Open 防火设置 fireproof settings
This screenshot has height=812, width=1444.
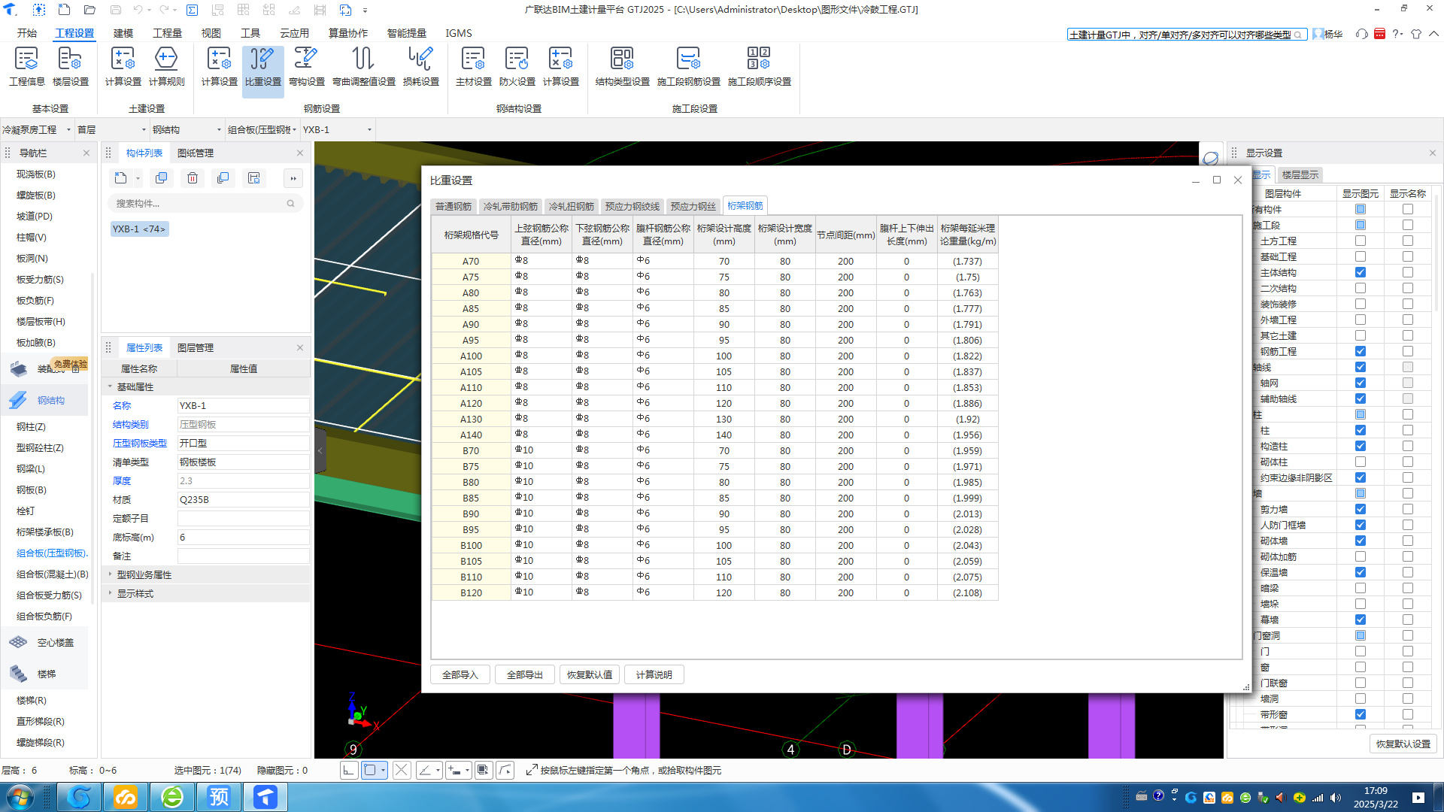point(517,66)
